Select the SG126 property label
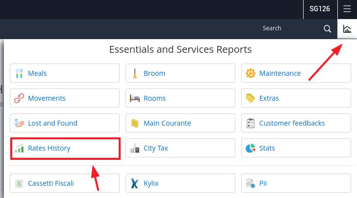 point(320,9)
